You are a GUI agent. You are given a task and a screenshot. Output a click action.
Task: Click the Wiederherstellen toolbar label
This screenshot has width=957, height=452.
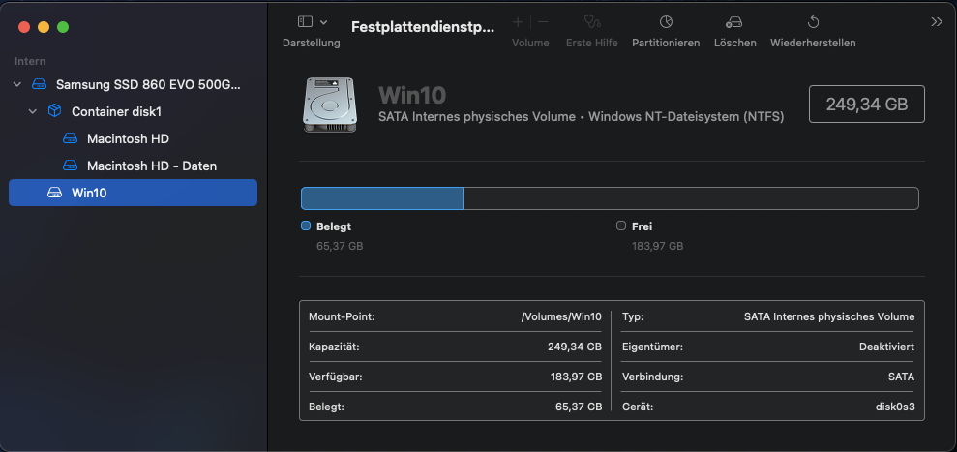tap(813, 43)
